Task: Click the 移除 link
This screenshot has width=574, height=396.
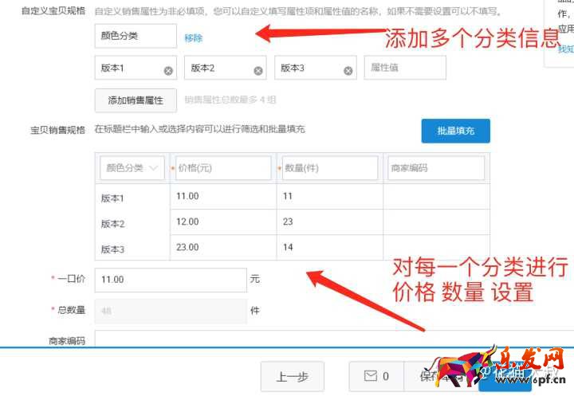Action: 194,37
